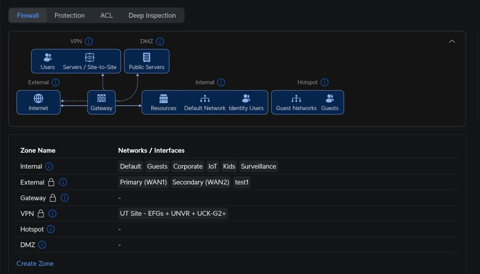
Task: Open the VPN info icon in the diagram
Action: tap(89, 41)
